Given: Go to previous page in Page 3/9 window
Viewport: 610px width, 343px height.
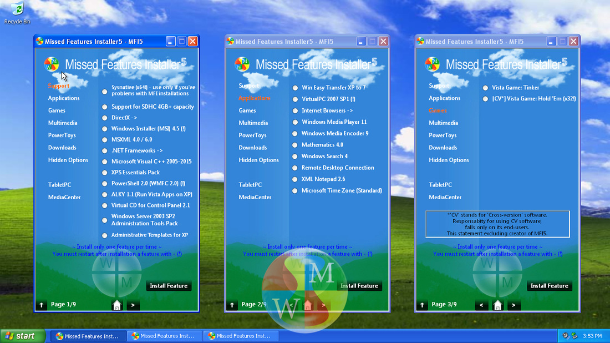Looking at the screenshot, I should point(481,305).
